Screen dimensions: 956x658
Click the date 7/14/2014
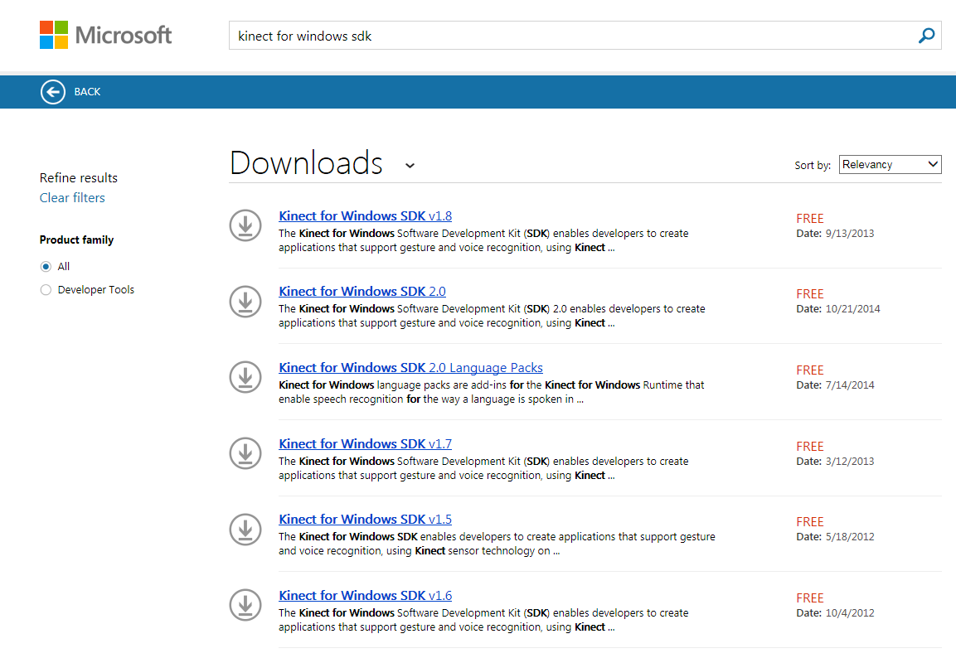849,385
